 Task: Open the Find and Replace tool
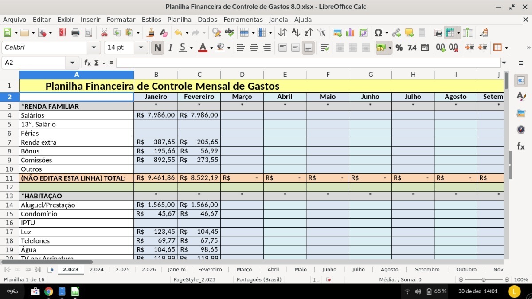pos(216,32)
